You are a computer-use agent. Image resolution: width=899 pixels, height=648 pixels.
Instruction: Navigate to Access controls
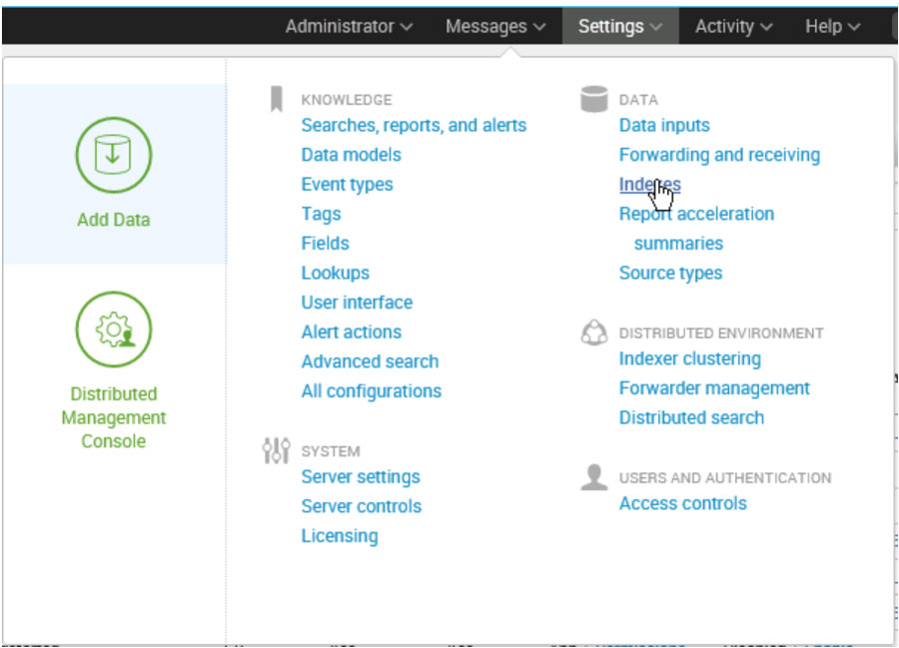(x=682, y=503)
